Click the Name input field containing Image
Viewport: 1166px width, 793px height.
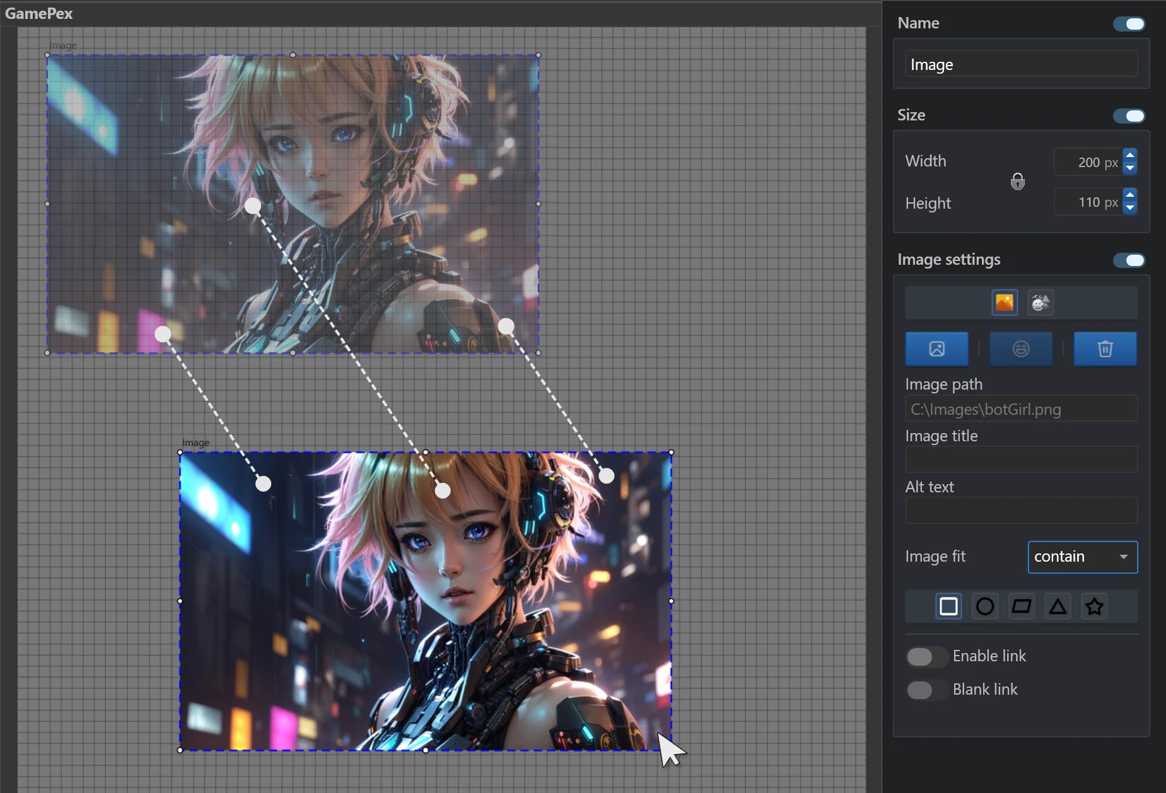1022,64
